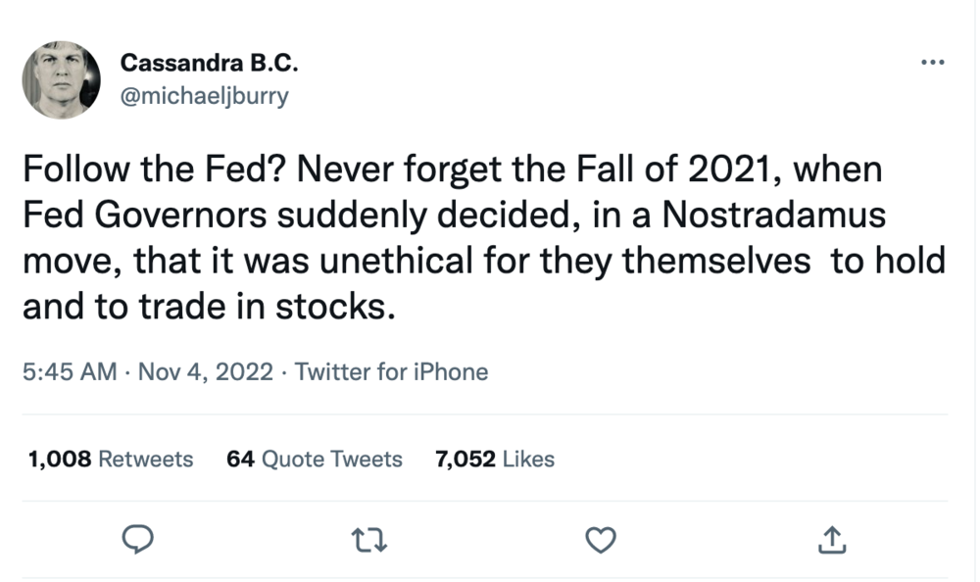Click the retweet arrows icon

click(371, 538)
